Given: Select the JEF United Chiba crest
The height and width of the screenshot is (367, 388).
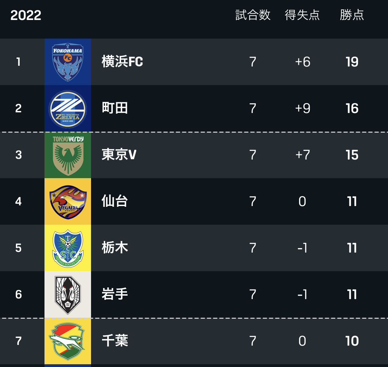Looking at the screenshot, I should click(x=68, y=341).
